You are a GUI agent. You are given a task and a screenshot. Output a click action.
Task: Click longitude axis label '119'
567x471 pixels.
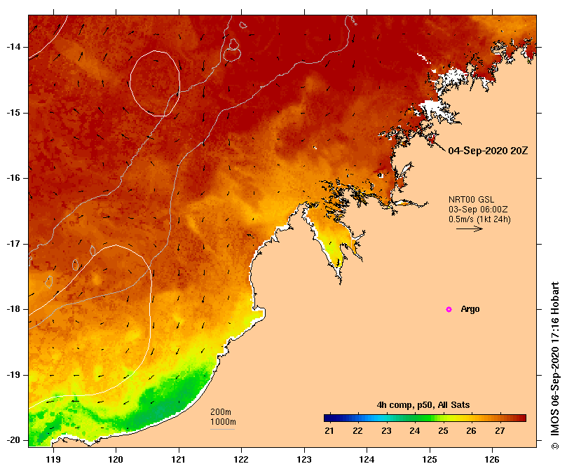click(53, 460)
